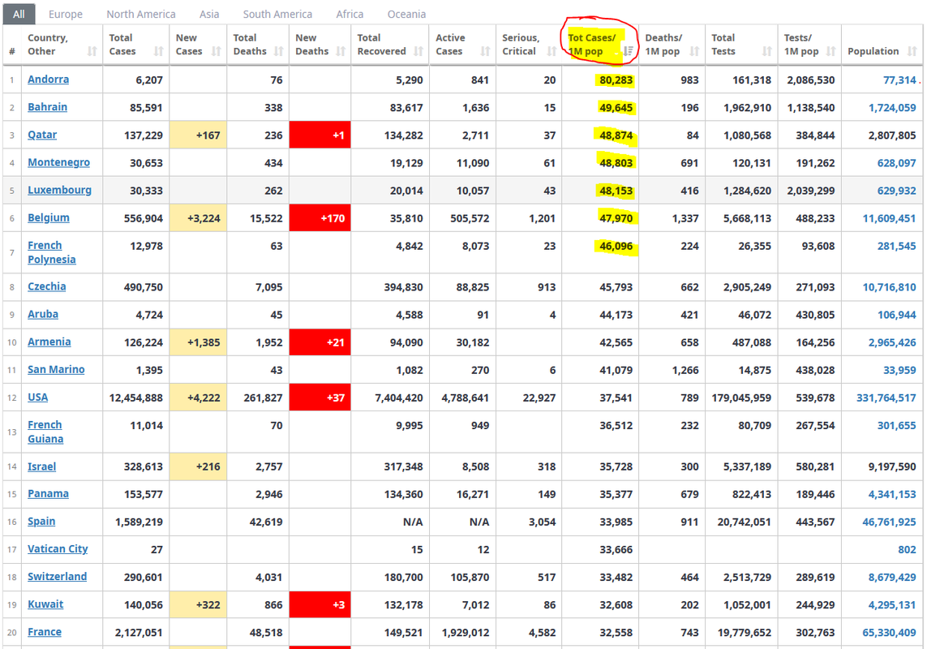Select USA +4,222 new cases cell
This screenshot has height=649, width=927.
click(198, 398)
